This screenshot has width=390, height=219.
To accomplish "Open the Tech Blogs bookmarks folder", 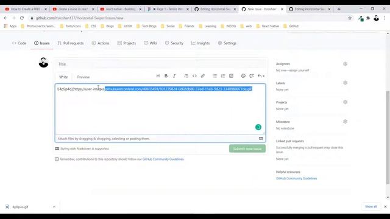I will pos(146,26).
